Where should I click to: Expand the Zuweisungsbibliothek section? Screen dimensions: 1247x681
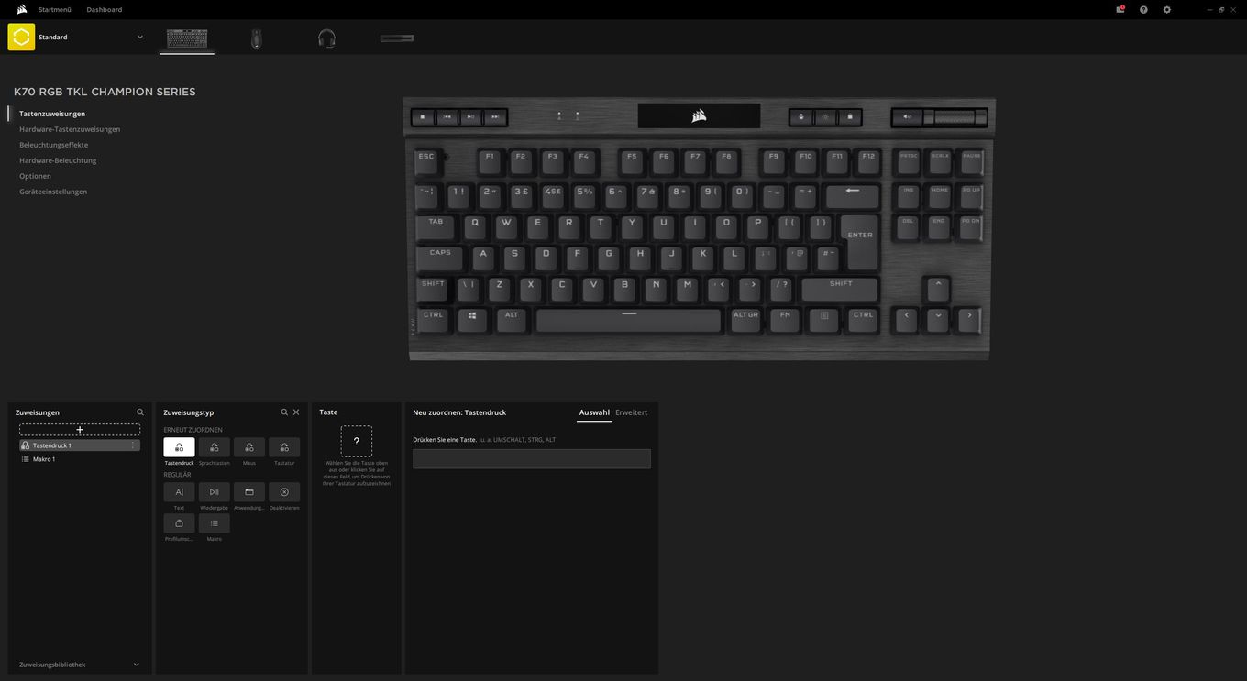pyautogui.click(x=137, y=665)
